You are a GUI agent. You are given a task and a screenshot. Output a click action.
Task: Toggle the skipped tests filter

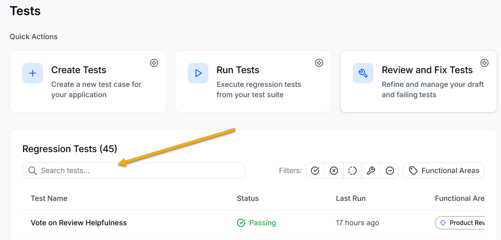(390, 170)
